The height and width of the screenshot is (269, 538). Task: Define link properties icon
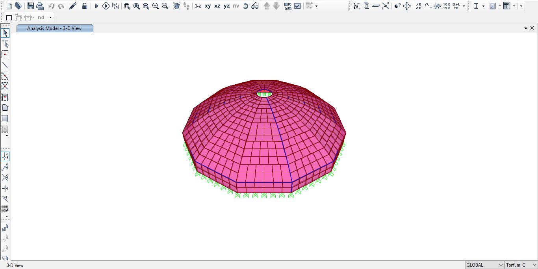coord(386,6)
